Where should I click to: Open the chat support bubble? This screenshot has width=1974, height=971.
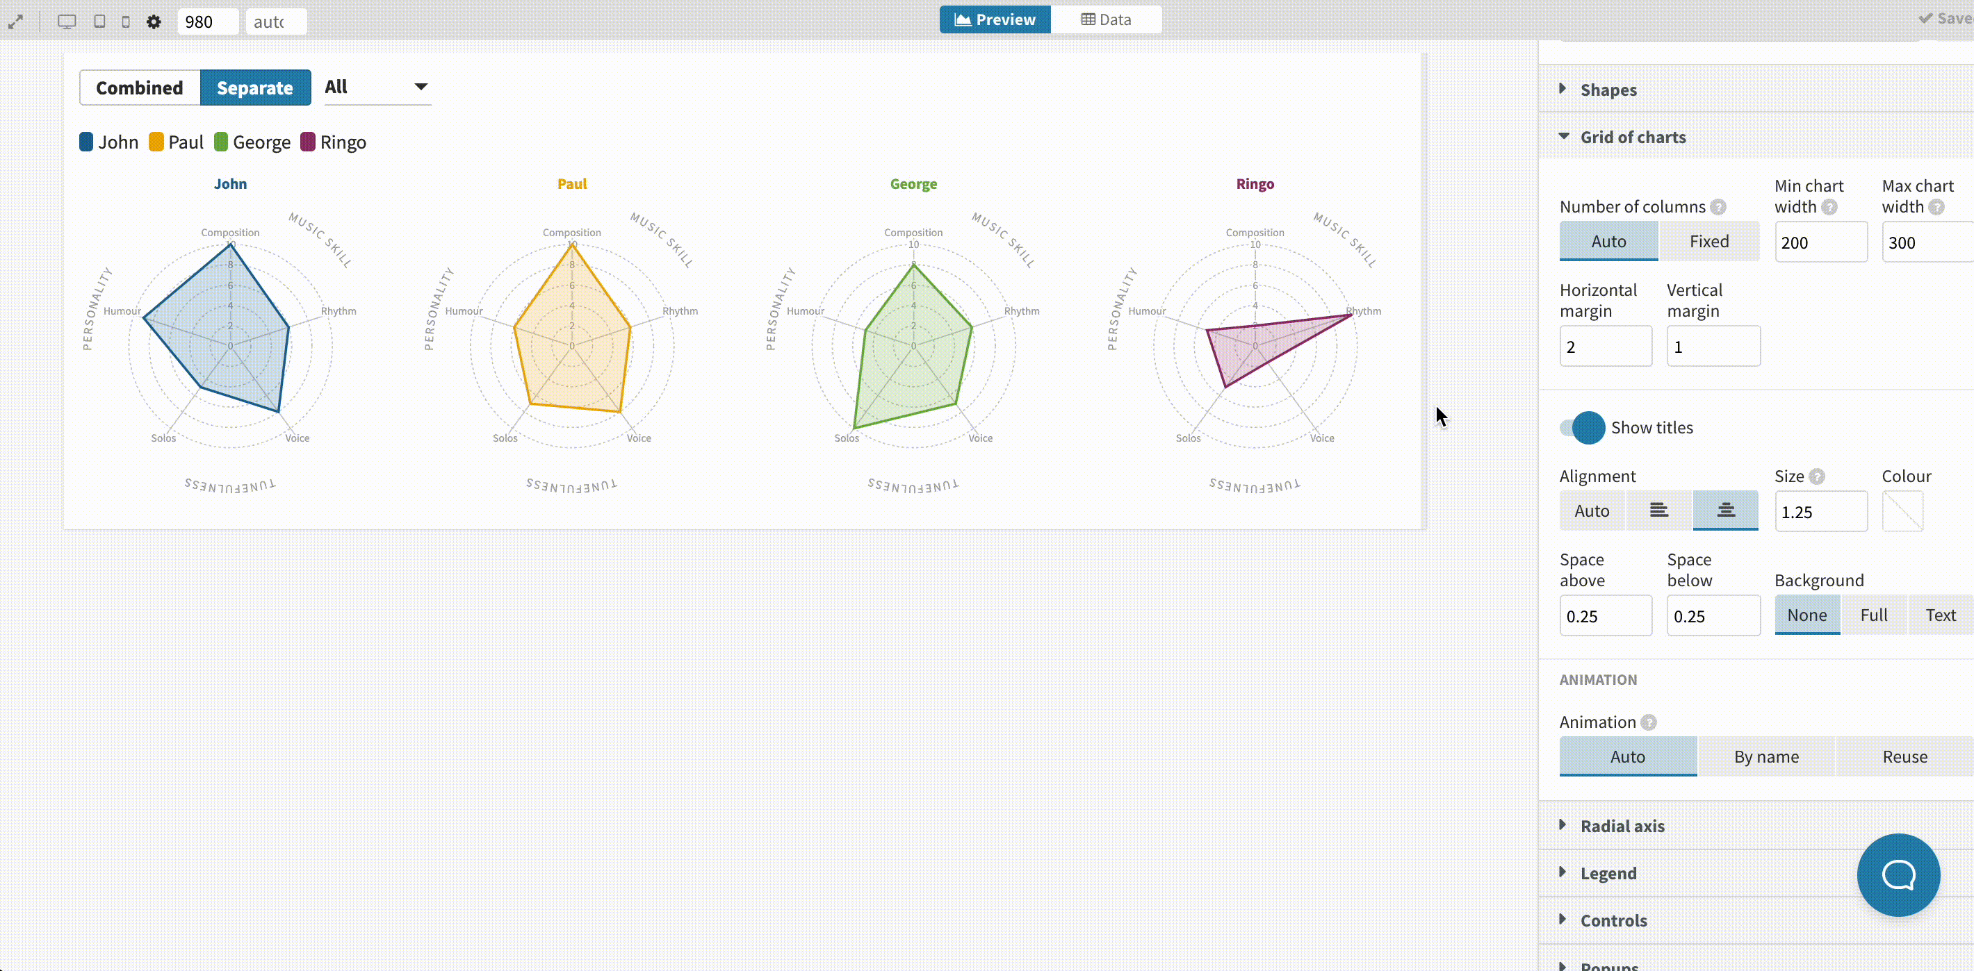1898,874
